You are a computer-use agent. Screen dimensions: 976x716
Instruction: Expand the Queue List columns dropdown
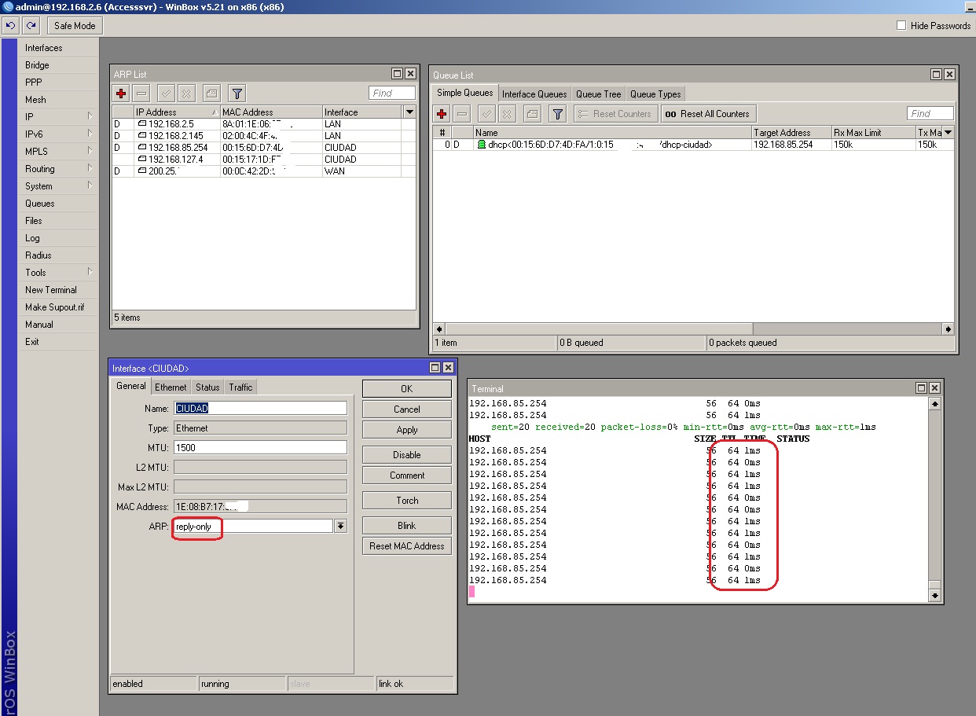tap(948, 133)
